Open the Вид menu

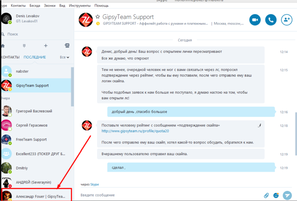(x=62, y=6)
